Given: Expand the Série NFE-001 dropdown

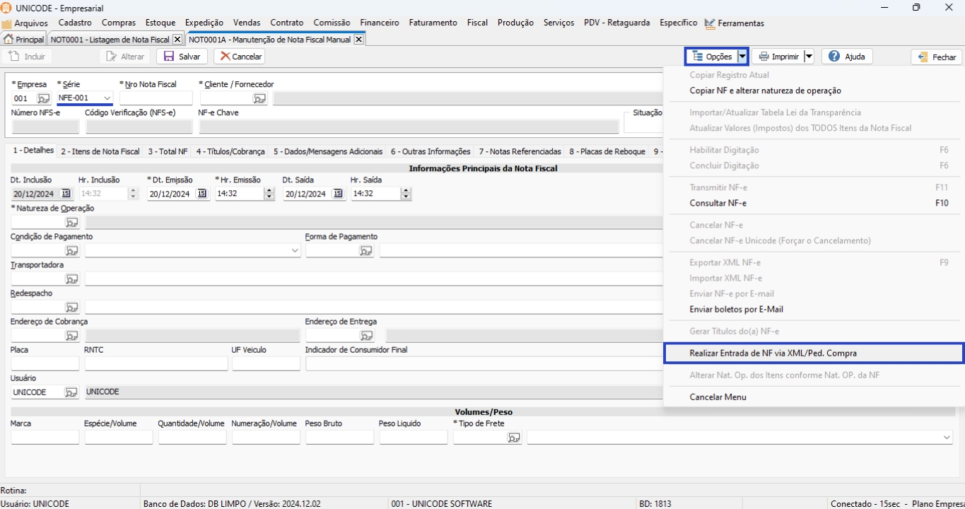Looking at the screenshot, I should 107,98.
